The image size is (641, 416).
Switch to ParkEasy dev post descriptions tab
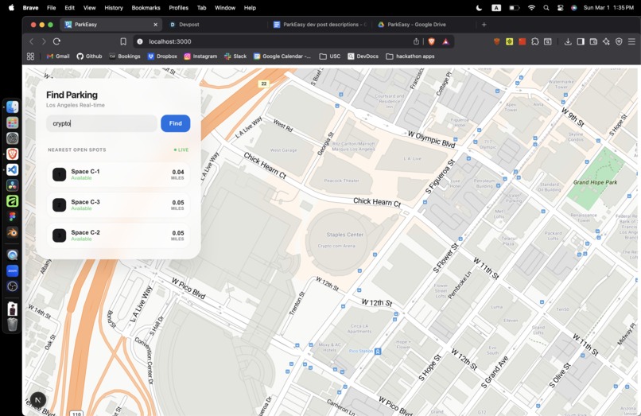click(x=320, y=25)
